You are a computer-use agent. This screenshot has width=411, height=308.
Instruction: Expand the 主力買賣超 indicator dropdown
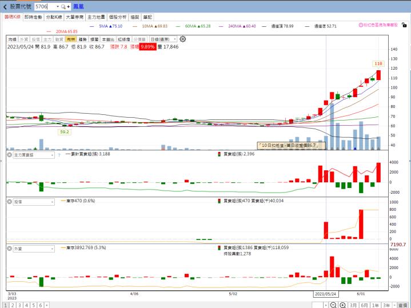(52, 154)
